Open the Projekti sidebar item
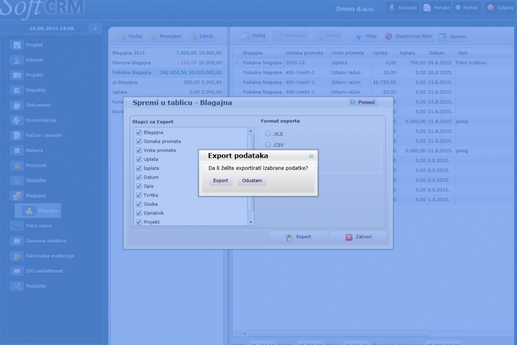 [34, 75]
